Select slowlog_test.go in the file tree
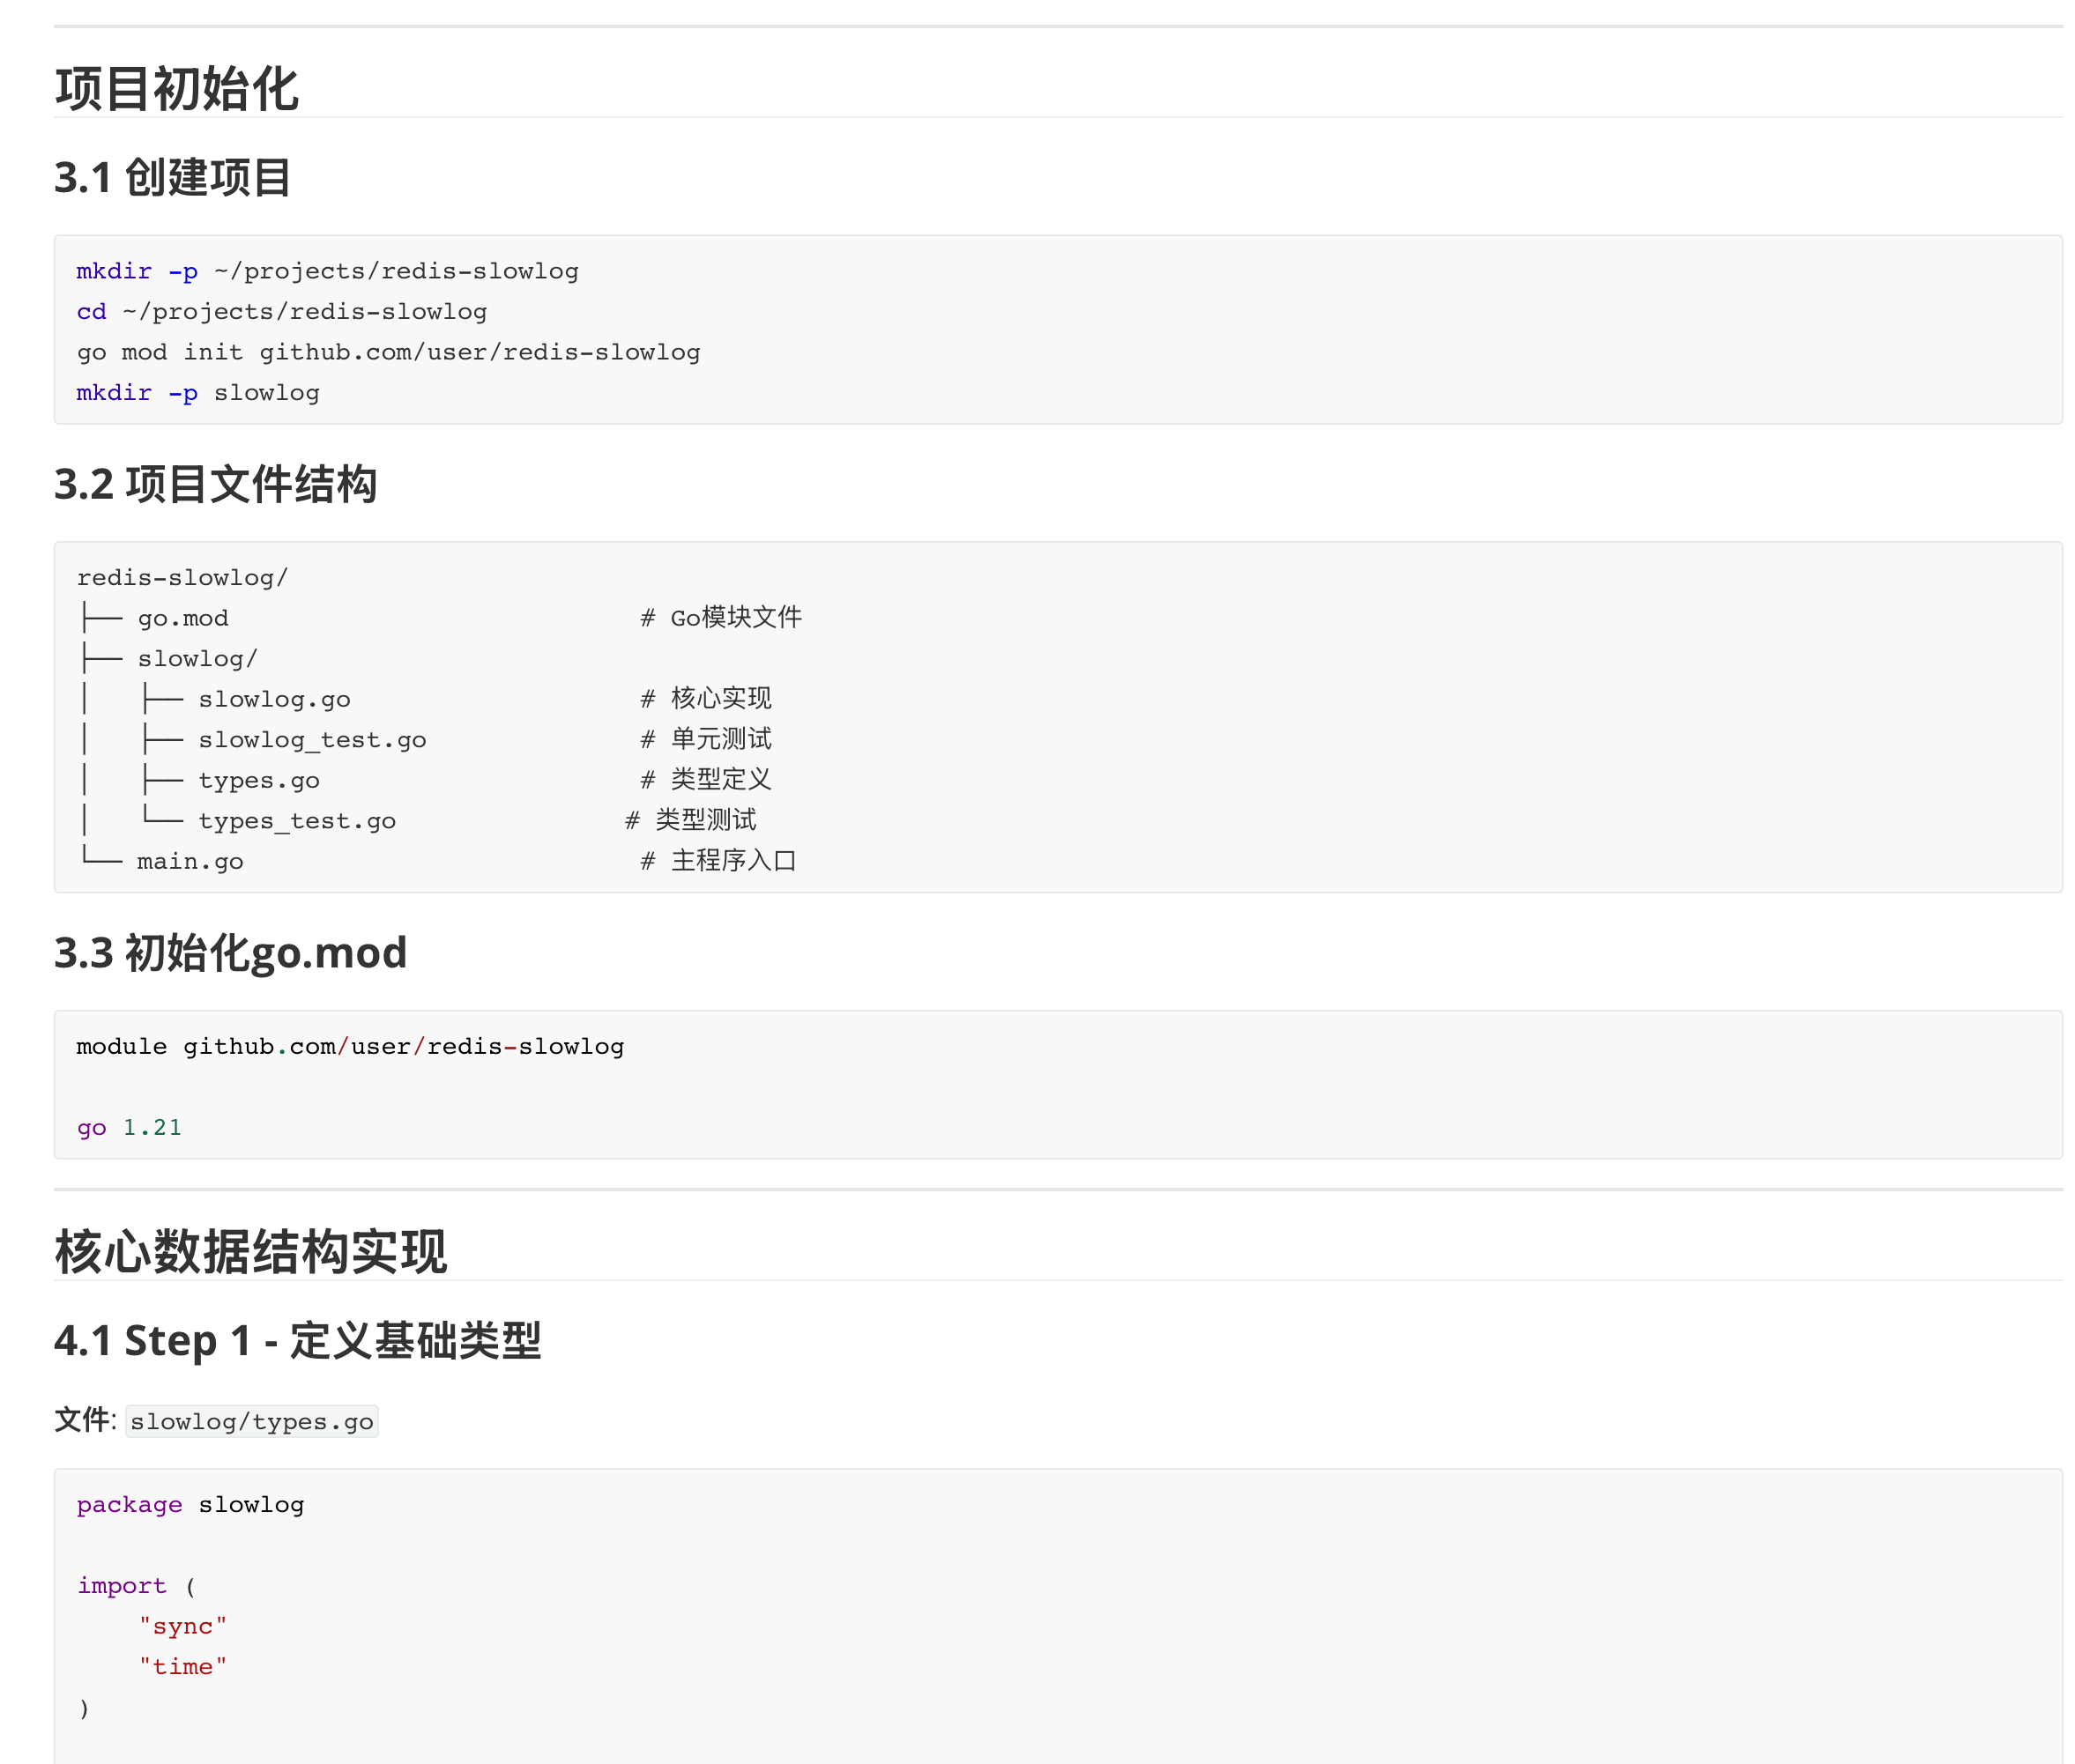Viewport: 2075px width, 1764px height. click(312, 740)
